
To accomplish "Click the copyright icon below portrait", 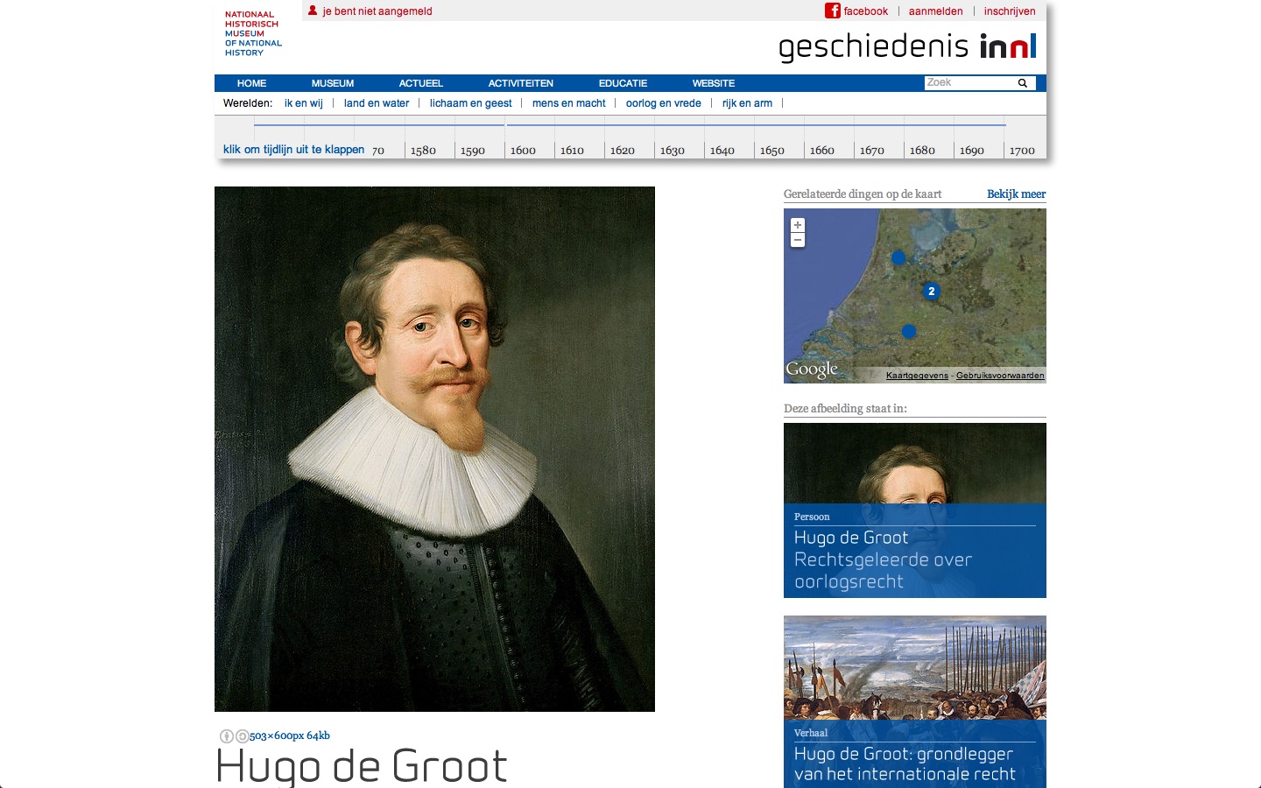I will (x=242, y=736).
